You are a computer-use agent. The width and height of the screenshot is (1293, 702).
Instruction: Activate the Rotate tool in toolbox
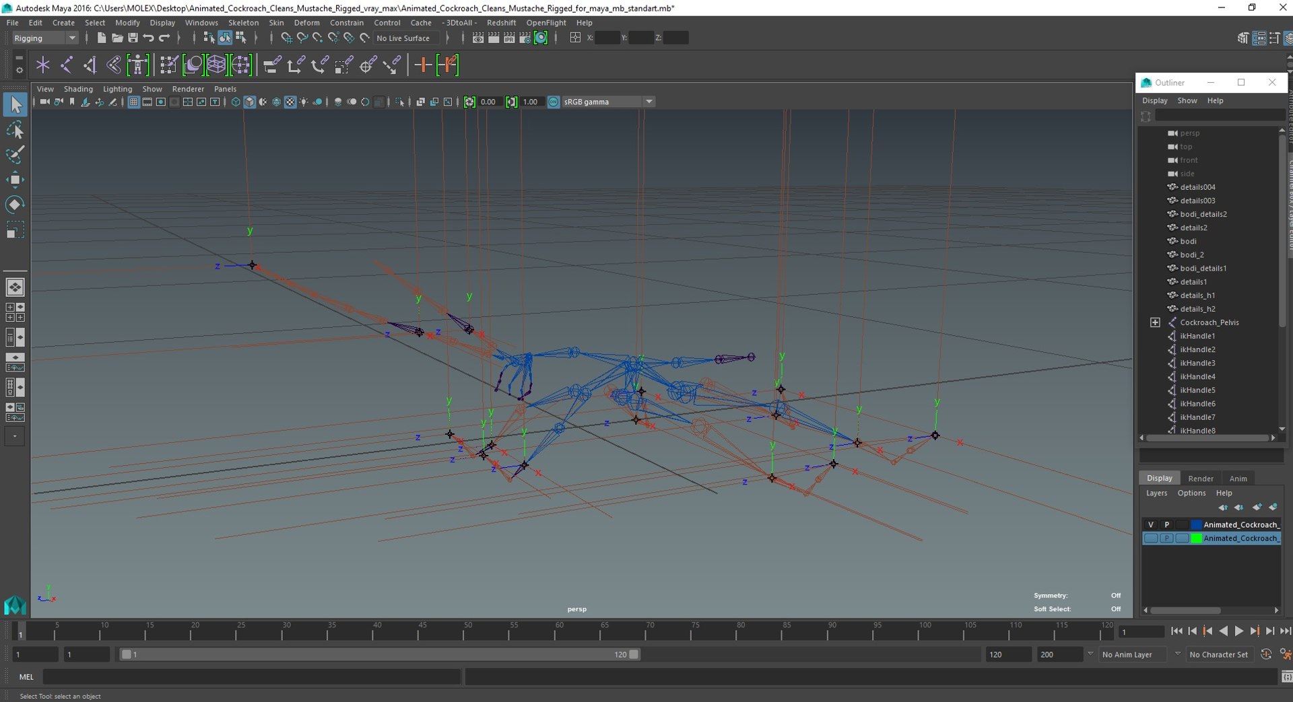[15, 205]
